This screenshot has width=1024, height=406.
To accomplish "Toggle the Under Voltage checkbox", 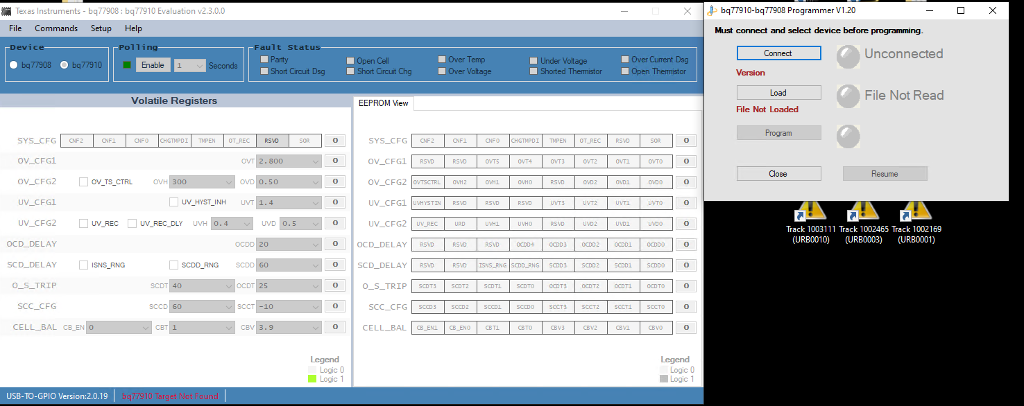I will click(534, 61).
